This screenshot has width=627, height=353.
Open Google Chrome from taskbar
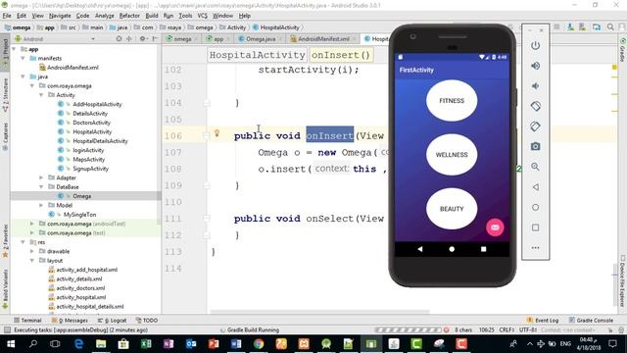pos(259,344)
